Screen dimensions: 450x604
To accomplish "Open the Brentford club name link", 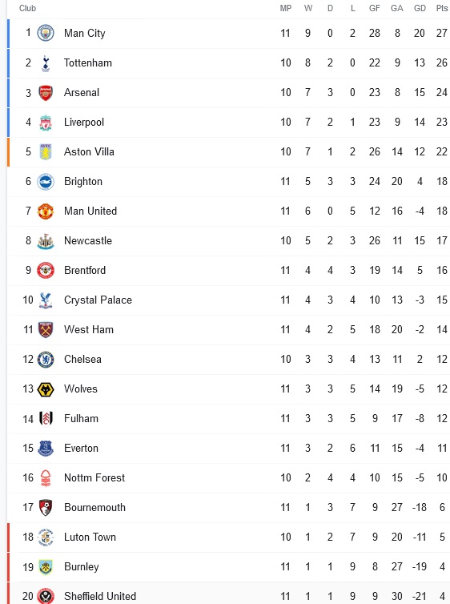I will [85, 271].
